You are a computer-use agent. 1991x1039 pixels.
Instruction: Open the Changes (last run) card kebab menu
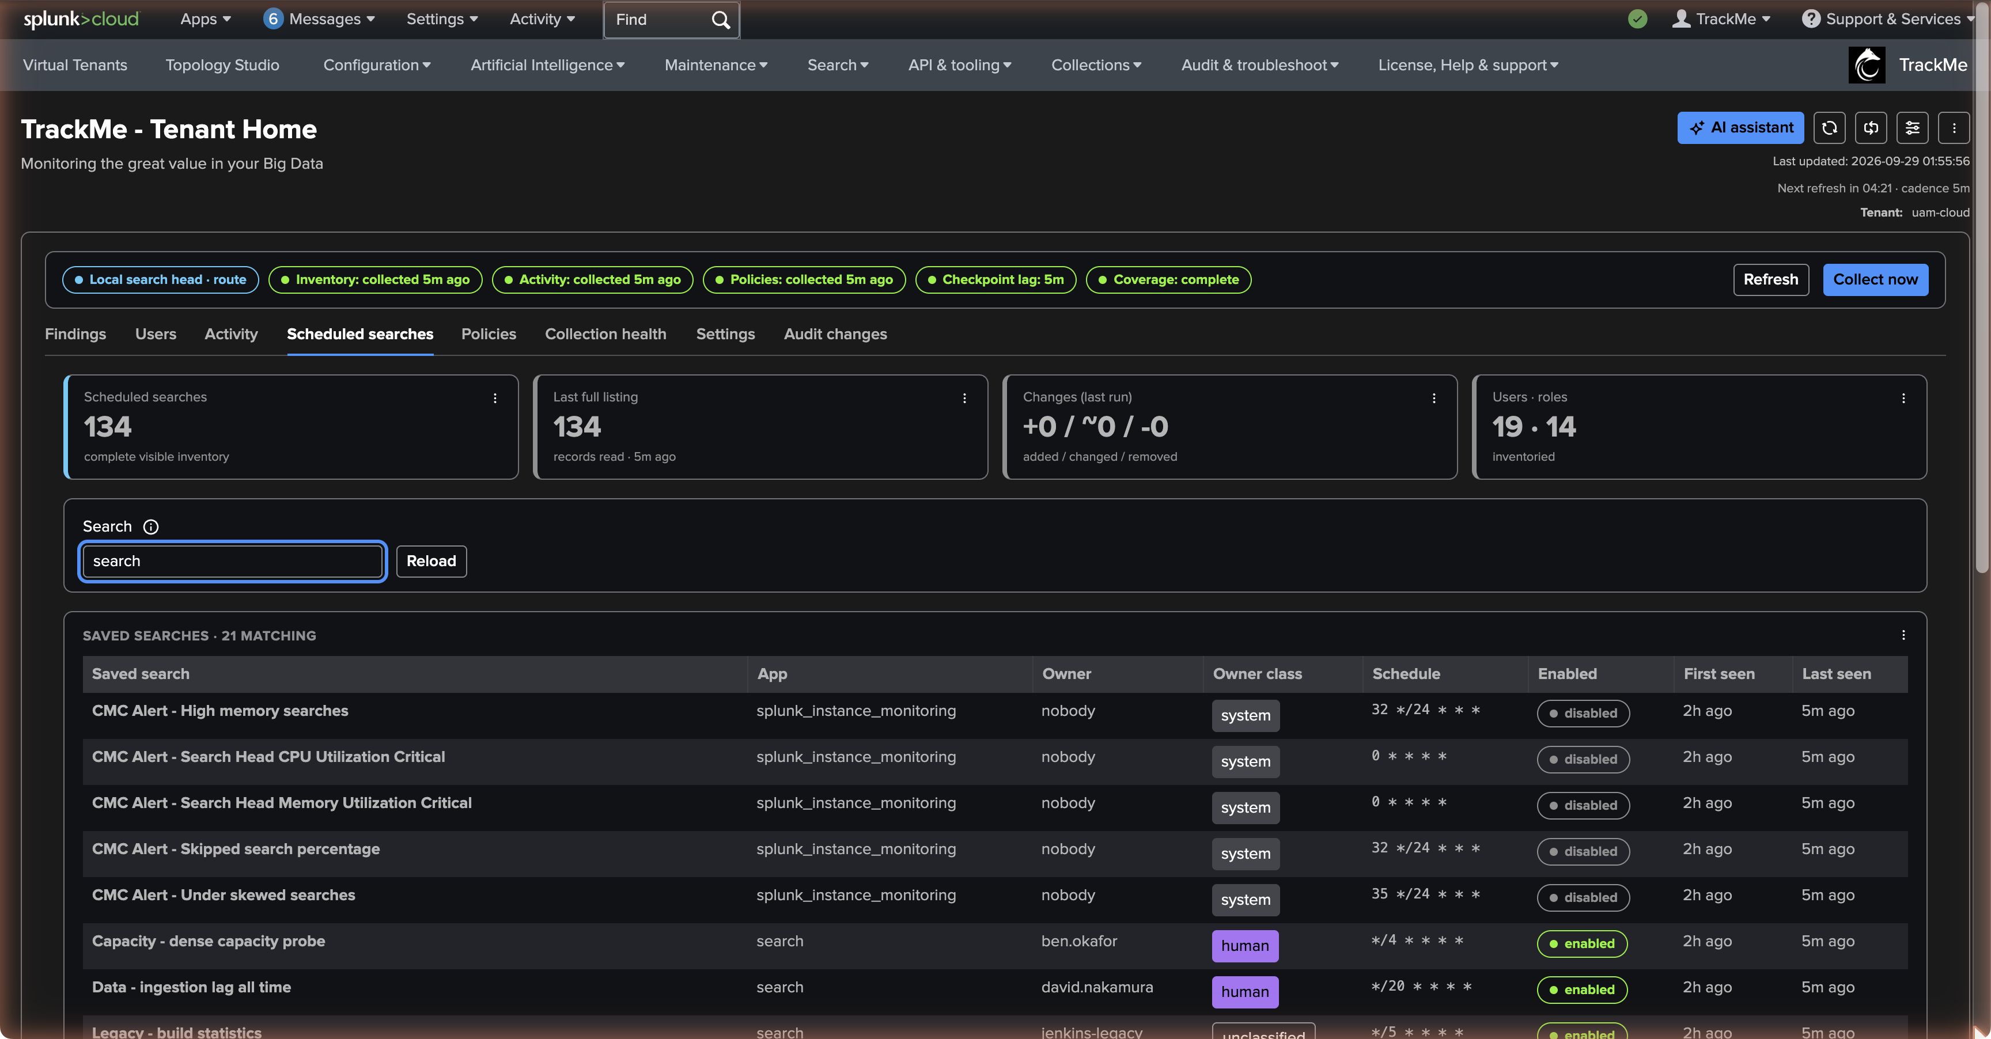pos(1434,398)
